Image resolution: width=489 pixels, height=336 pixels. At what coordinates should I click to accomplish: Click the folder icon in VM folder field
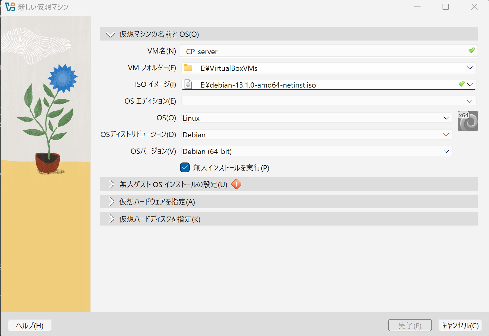tap(188, 67)
